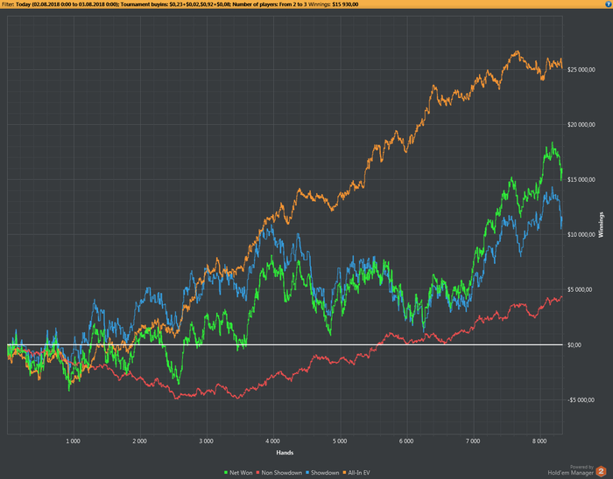This screenshot has height=479, width=613.
Task: Click the 3 000 hands axis label
Action: click(206, 441)
